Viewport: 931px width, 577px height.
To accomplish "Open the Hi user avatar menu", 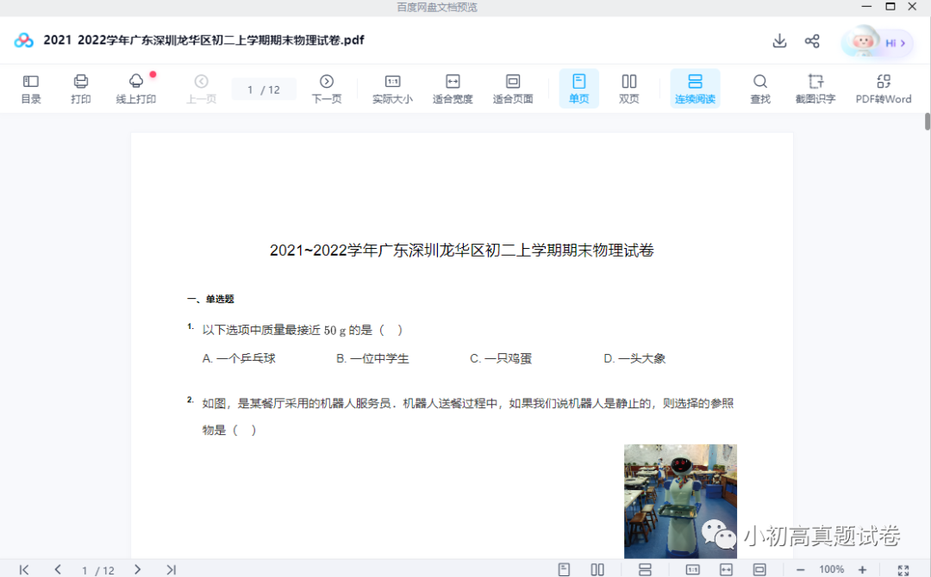I will click(x=877, y=42).
